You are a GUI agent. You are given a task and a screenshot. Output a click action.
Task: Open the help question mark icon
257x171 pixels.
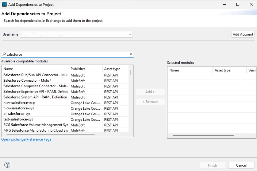click(x=7, y=165)
